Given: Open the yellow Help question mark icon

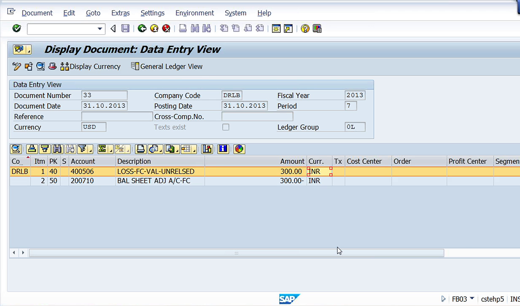Looking at the screenshot, I should click(305, 29).
